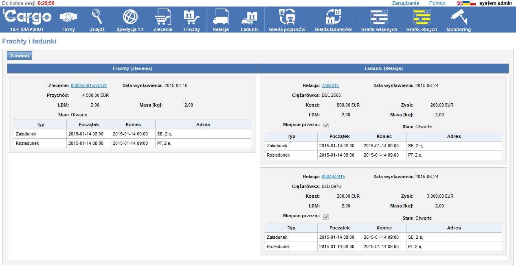Open Giełda ładunków icon
Screen dimensions: 516x277
333,17
